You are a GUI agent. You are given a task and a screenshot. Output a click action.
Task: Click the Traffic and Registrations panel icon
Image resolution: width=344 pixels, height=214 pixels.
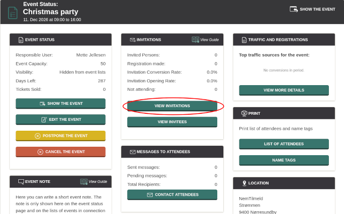click(244, 40)
